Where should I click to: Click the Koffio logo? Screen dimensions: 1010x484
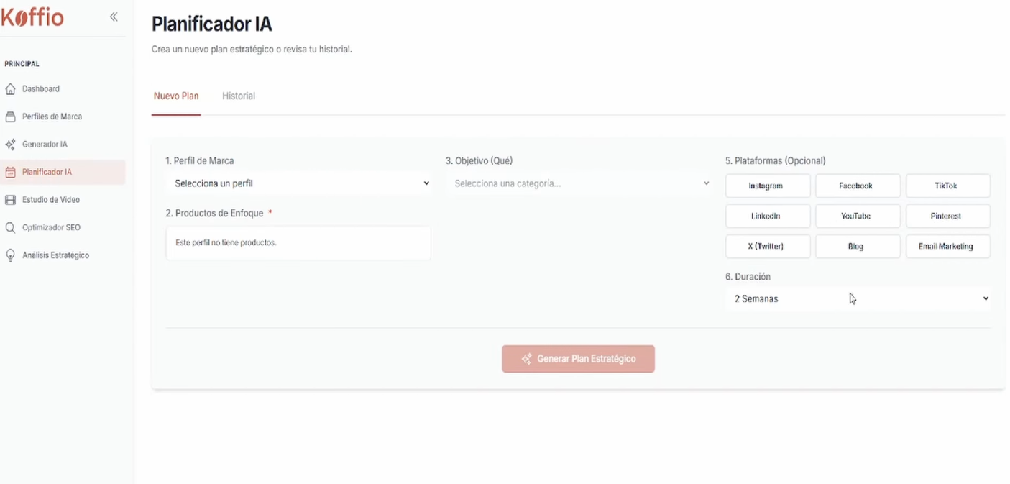point(32,17)
